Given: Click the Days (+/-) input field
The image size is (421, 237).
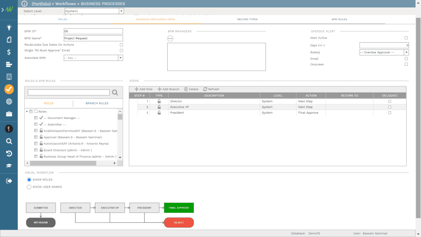Looking at the screenshot, I should [384, 45].
